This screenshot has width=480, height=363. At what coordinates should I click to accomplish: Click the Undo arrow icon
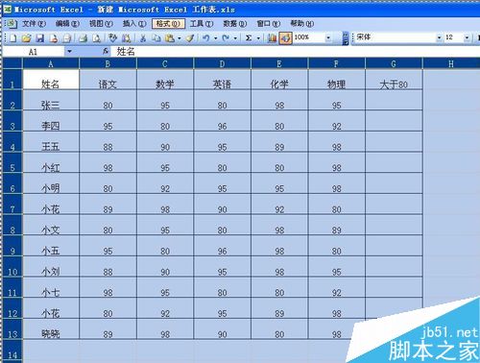[x=206, y=38]
